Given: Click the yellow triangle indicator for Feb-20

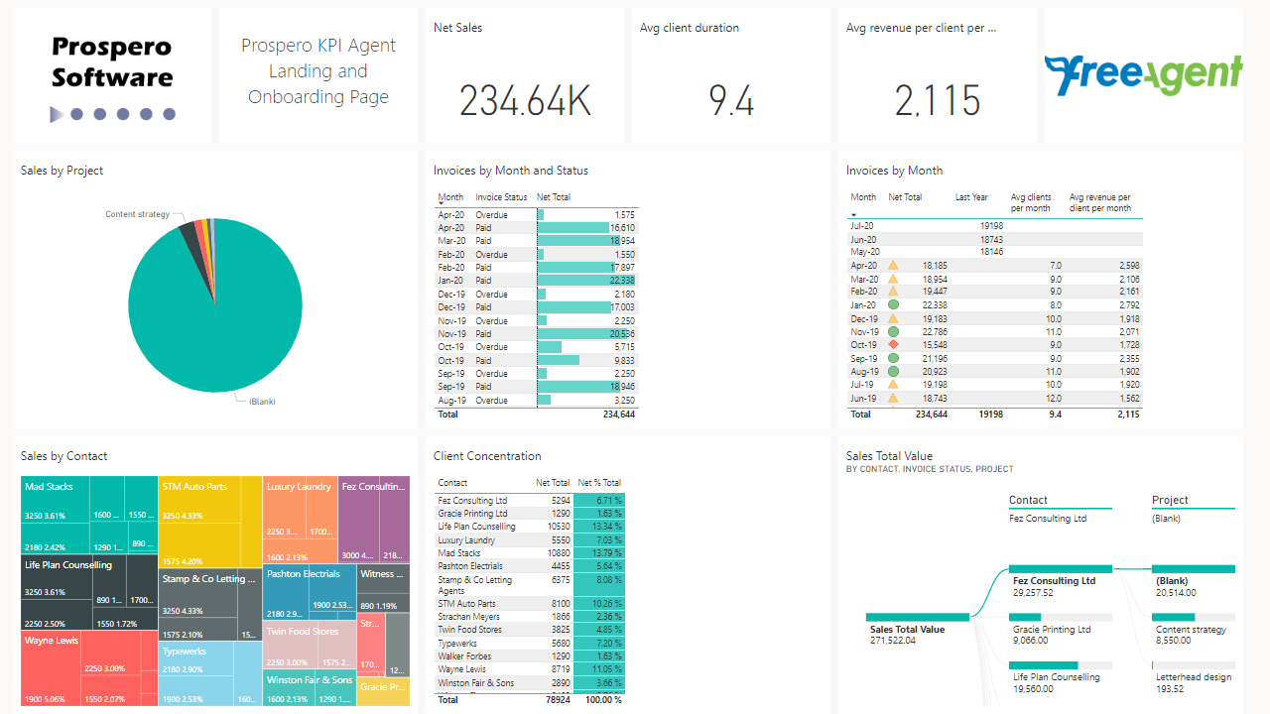Looking at the screenshot, I should (x=893, y=292).
